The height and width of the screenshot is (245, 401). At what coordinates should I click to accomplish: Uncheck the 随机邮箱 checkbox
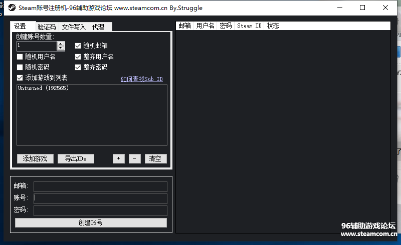point(78,46)
